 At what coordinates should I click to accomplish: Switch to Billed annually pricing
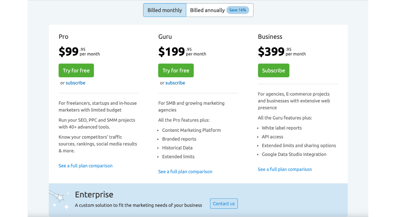(220, 10)
